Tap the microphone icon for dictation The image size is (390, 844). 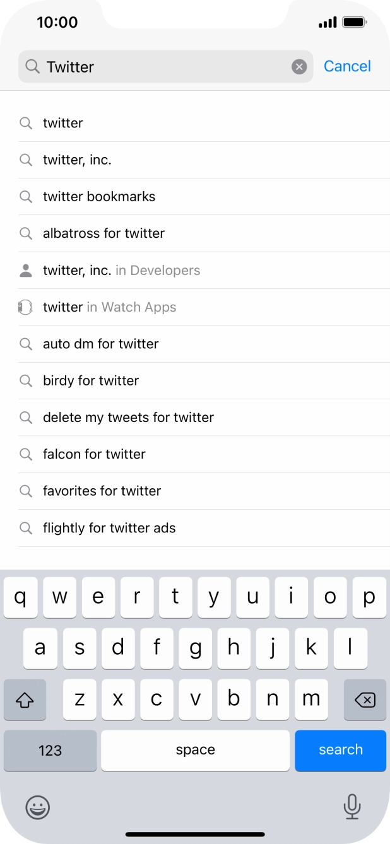pyautogui.click(x=352, y=807)
